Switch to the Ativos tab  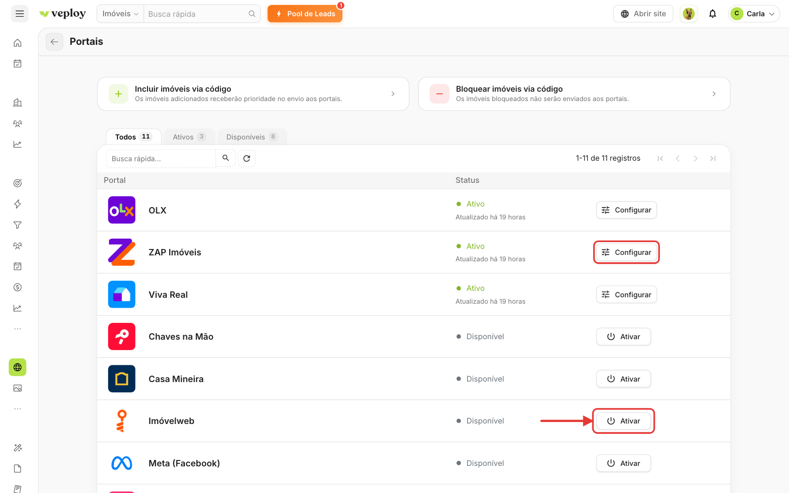pos(189,137)
